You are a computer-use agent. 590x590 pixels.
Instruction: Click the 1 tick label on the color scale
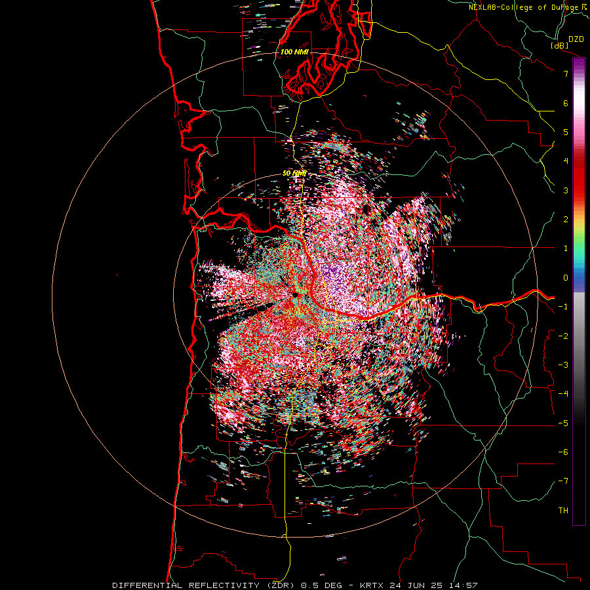(566, 248)
